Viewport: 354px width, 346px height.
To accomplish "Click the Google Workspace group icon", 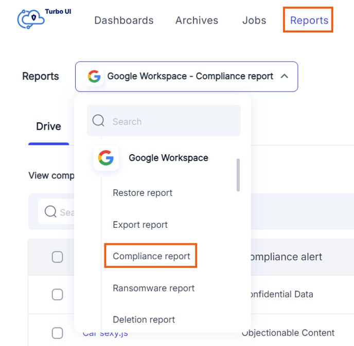I will (106, 158).
